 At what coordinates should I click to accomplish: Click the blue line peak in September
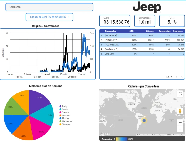(x=84, y=34)
